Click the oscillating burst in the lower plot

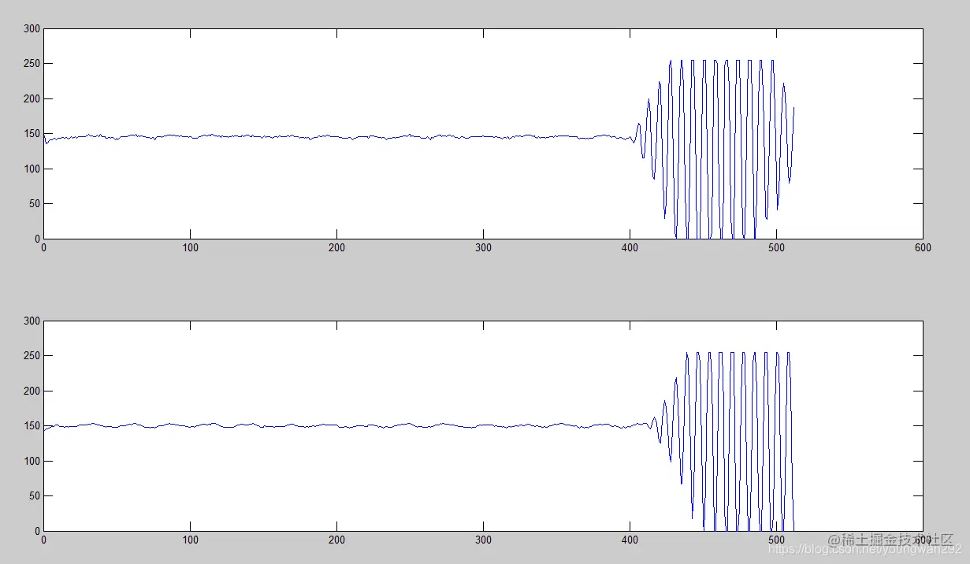[721, 441]
